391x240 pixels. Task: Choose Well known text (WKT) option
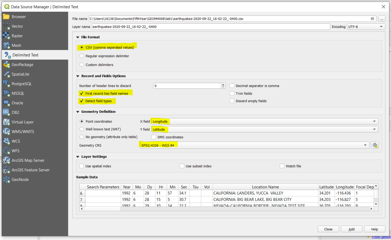tap(81, 129)
